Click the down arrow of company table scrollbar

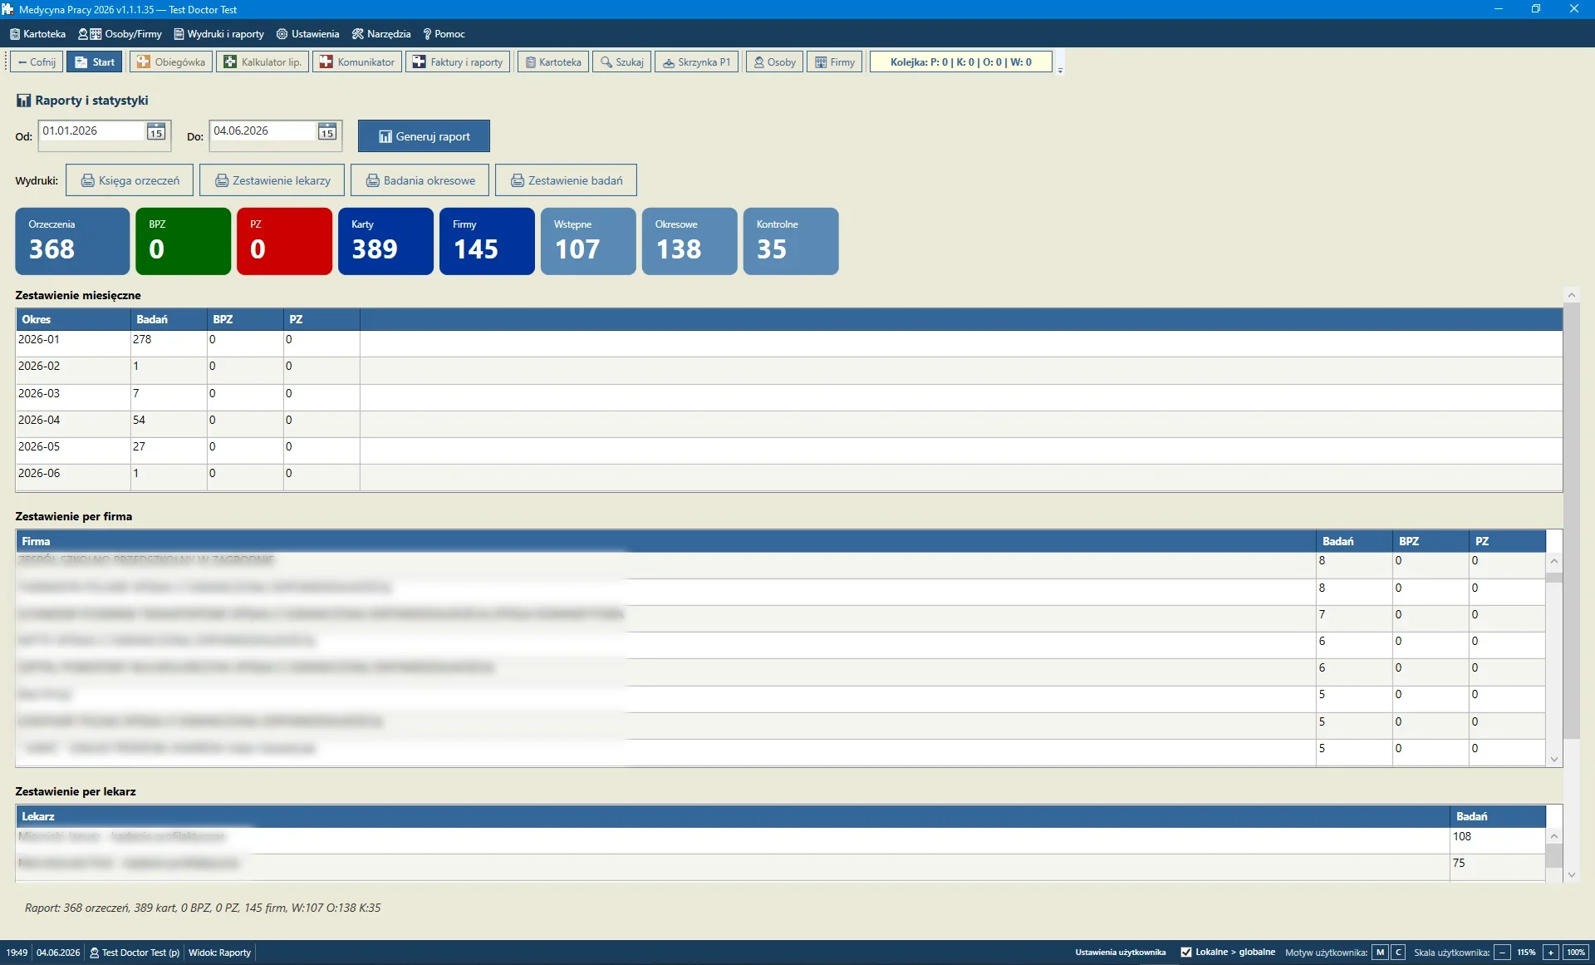[x=1554, y=759]
